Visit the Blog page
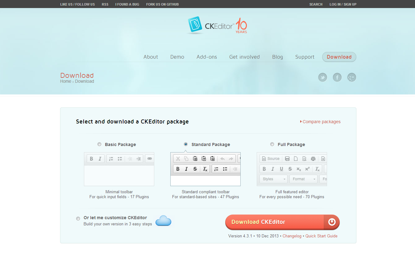Viewport: 415px width, 259px height. [277, 57]
